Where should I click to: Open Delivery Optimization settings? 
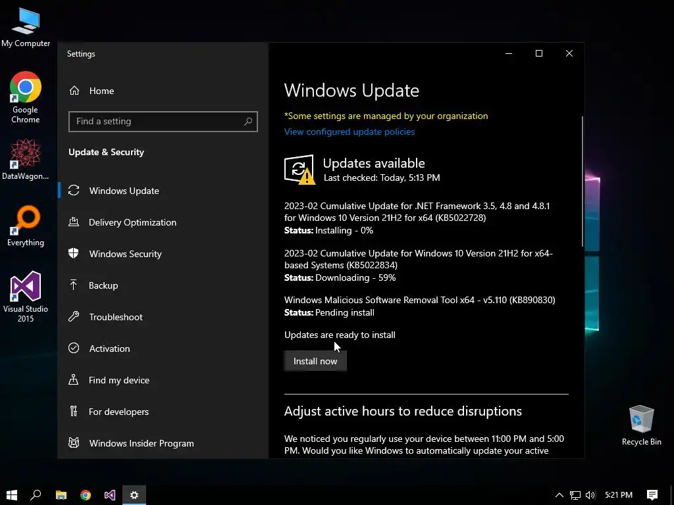(163, 222)
